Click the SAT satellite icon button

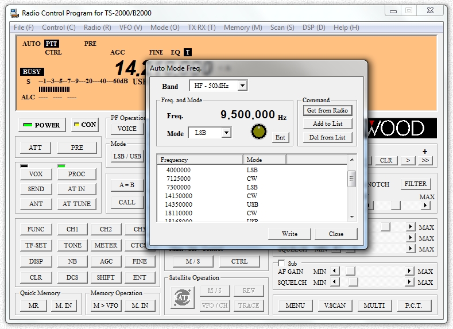click(182, 297)
